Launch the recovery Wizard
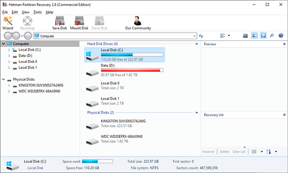 (8, 23)
